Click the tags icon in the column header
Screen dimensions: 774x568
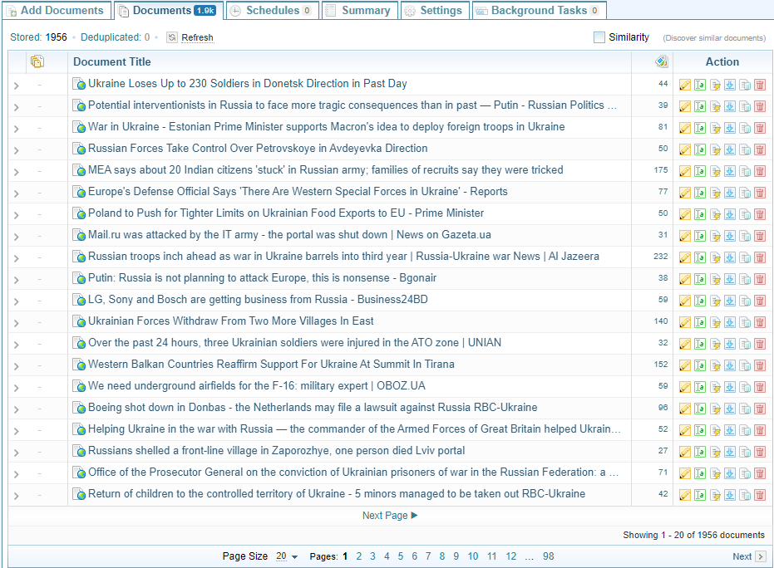tap(661, 61)
